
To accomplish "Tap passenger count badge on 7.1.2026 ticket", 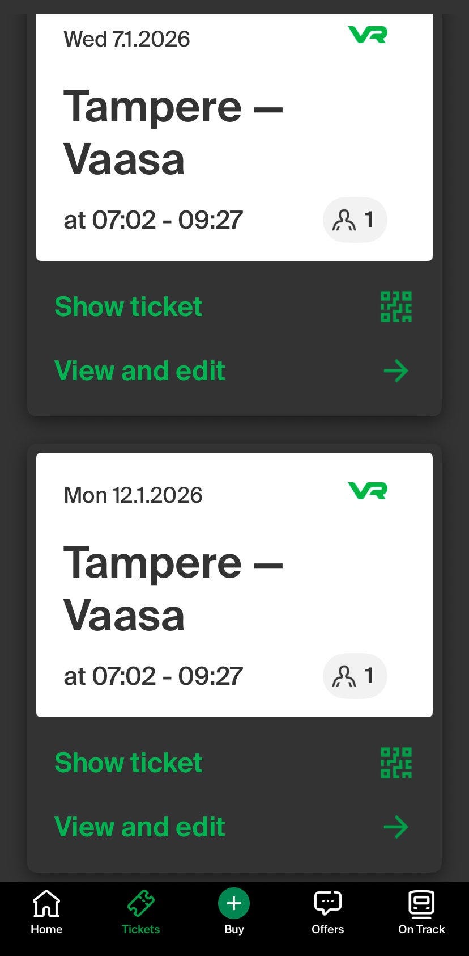I will click(x=355, y=220).
